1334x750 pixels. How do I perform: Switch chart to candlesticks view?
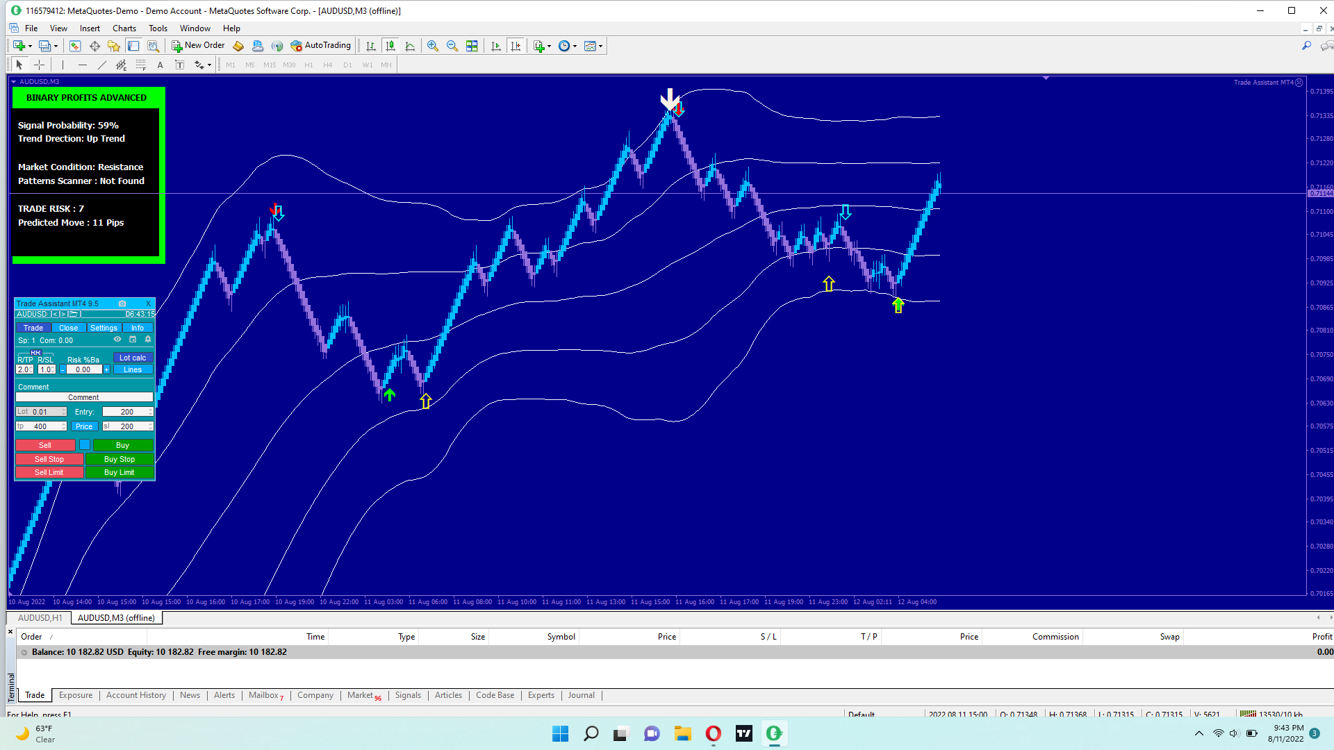[x=390, y=46]
